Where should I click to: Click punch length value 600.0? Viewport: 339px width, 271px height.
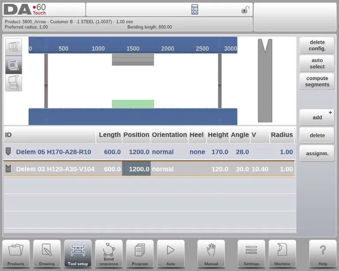[112, 152]
